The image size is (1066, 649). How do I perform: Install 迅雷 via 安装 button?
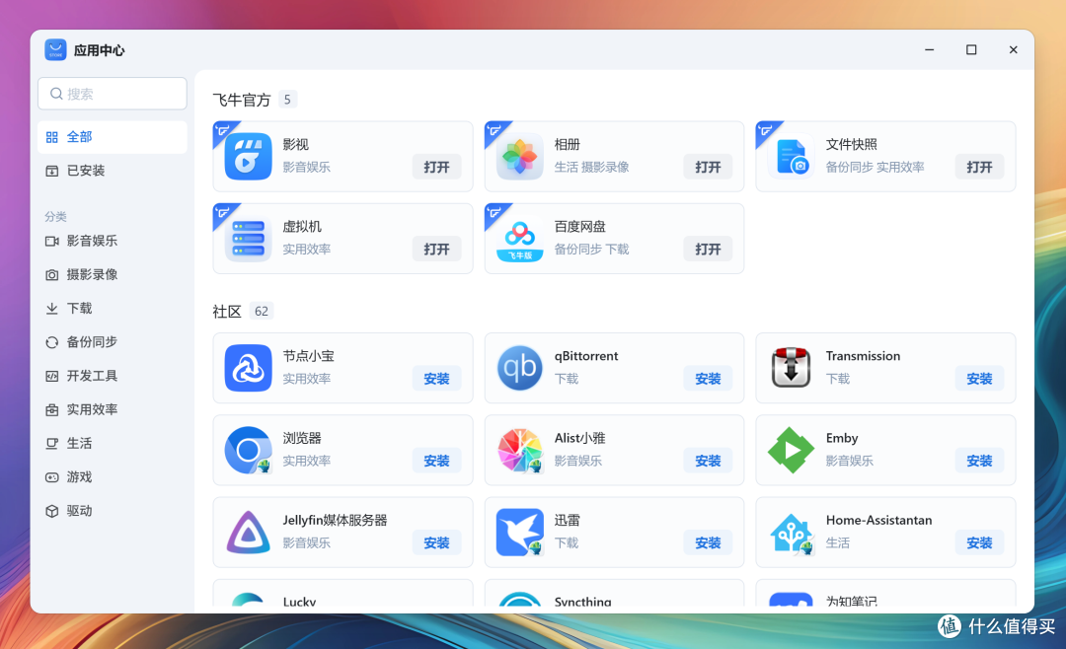coord(708,543)
